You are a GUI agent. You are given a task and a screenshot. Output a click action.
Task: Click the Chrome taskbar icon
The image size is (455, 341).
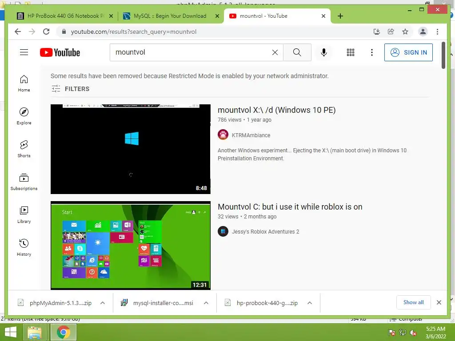63,332
